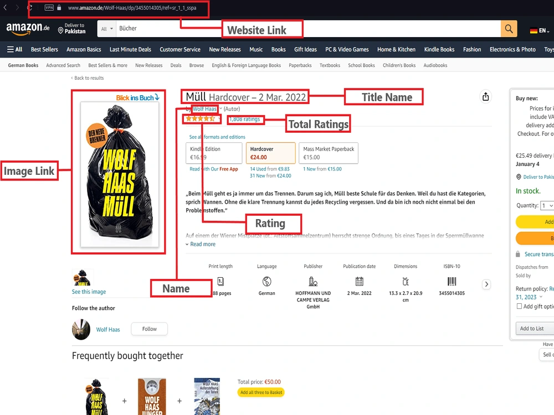Screen dimensions: 554x415
Task: Click the search magnifier button
Action: [509, 29]
